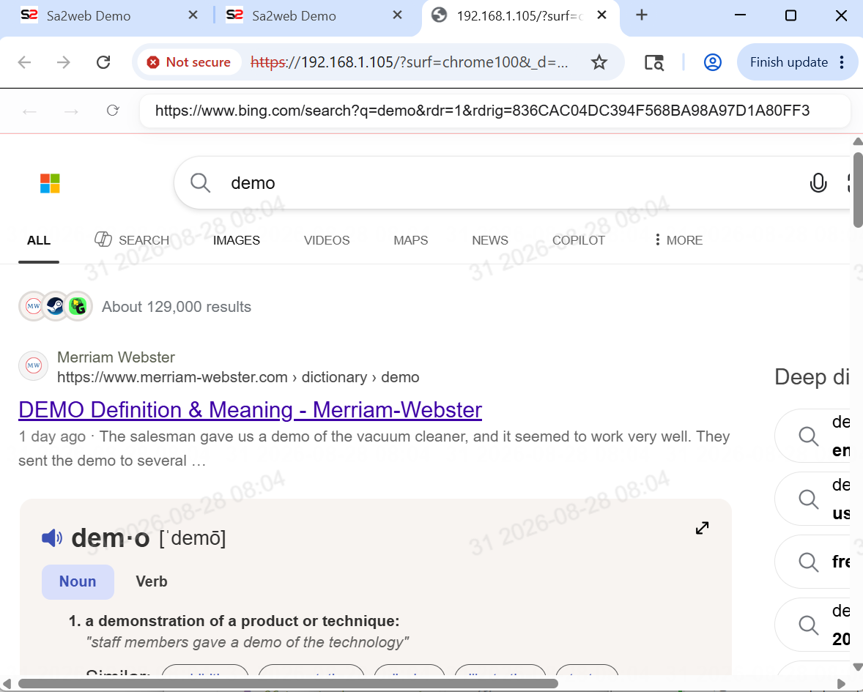Click the inner bing.com URL field
The height and width of the screenshot is (692, 863).
tap(495, 111)
